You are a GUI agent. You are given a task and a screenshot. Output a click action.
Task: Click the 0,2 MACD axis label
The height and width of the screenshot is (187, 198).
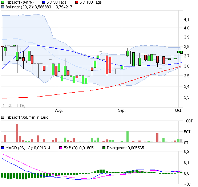[x=187, y=151]
